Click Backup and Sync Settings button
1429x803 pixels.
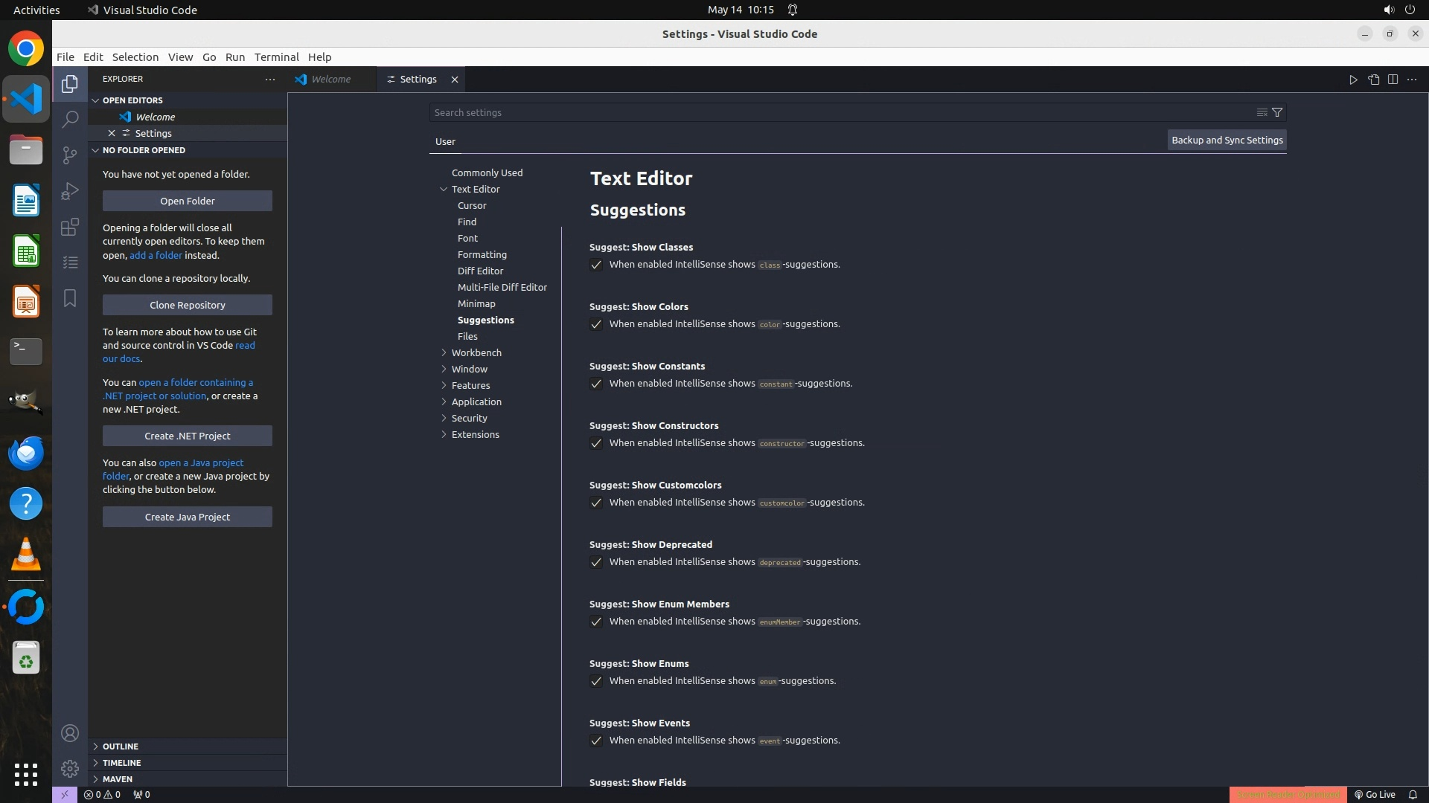[1227, 140]
